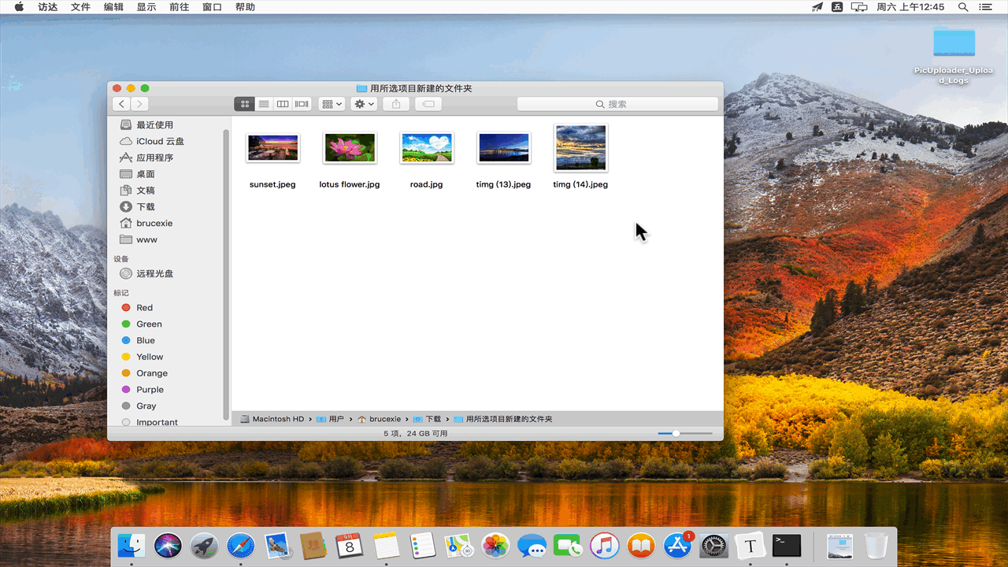Click the Edit Tags icon in the toolbar
Screen dimensions: 1008x567
click(x=428, y=103)
